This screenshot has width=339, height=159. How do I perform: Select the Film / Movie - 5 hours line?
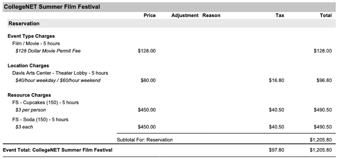coord(36,44)
